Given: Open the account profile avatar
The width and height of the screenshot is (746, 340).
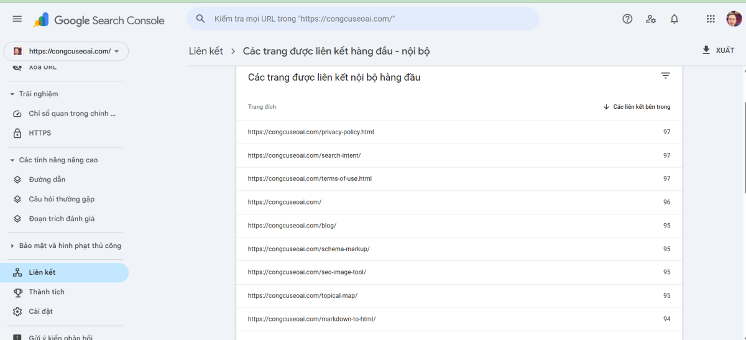Looking at the screenshot, I should [x=734, y=19].
